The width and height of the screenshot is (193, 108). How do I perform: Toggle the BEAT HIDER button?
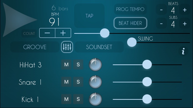click(130, 23)
